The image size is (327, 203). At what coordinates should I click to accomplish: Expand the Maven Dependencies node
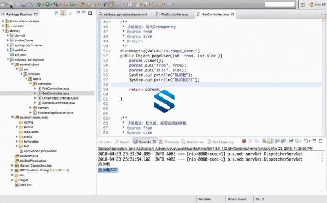point(13,165)
